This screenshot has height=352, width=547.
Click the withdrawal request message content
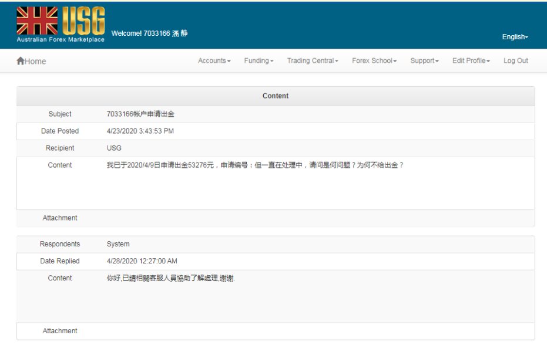[x=255, y=165]
